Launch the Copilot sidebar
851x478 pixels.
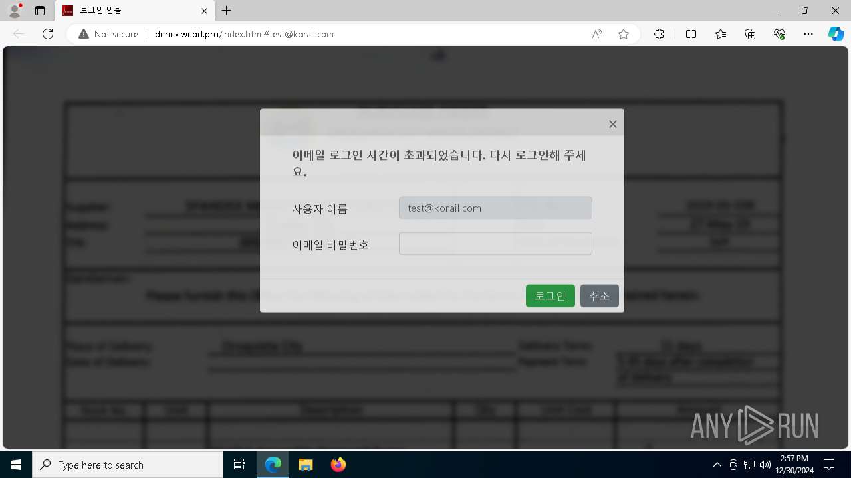pyautogui.click(x=836, y=34)
